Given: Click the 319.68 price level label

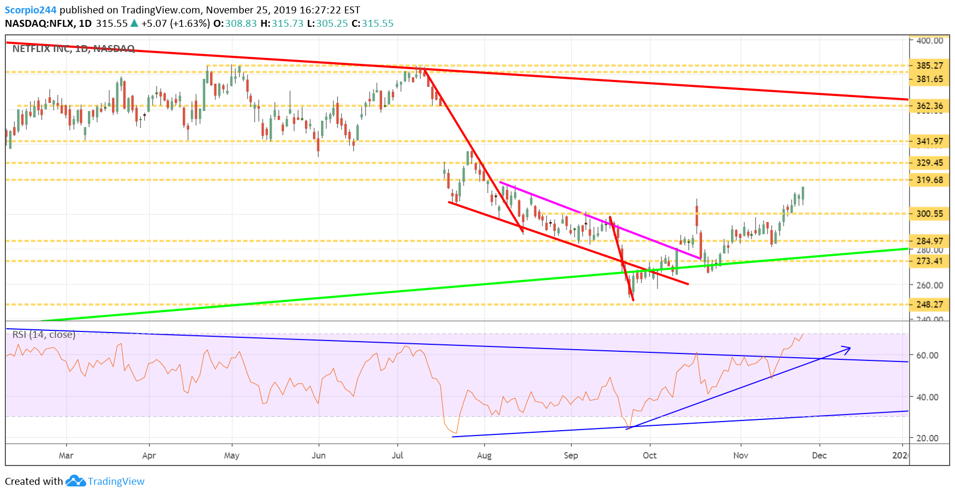Looking at the screenshot, I should pos(929,180).
